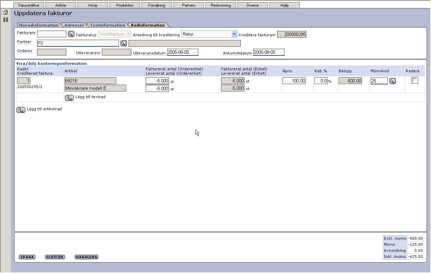Open Momskod lookup magnifier icon
The width and height of the screenshot is (431, 273).
(393, 81)
